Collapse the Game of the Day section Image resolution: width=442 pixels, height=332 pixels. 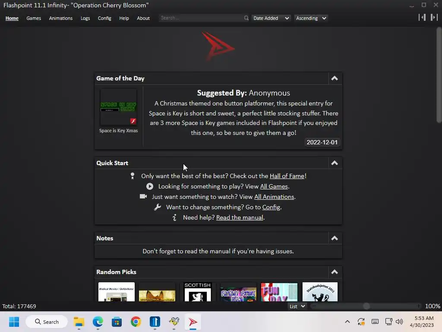tap(335, 78)
